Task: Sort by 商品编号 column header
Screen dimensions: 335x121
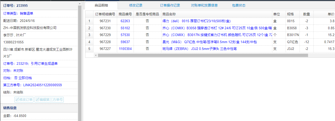Action: click(x=125, y=14)
